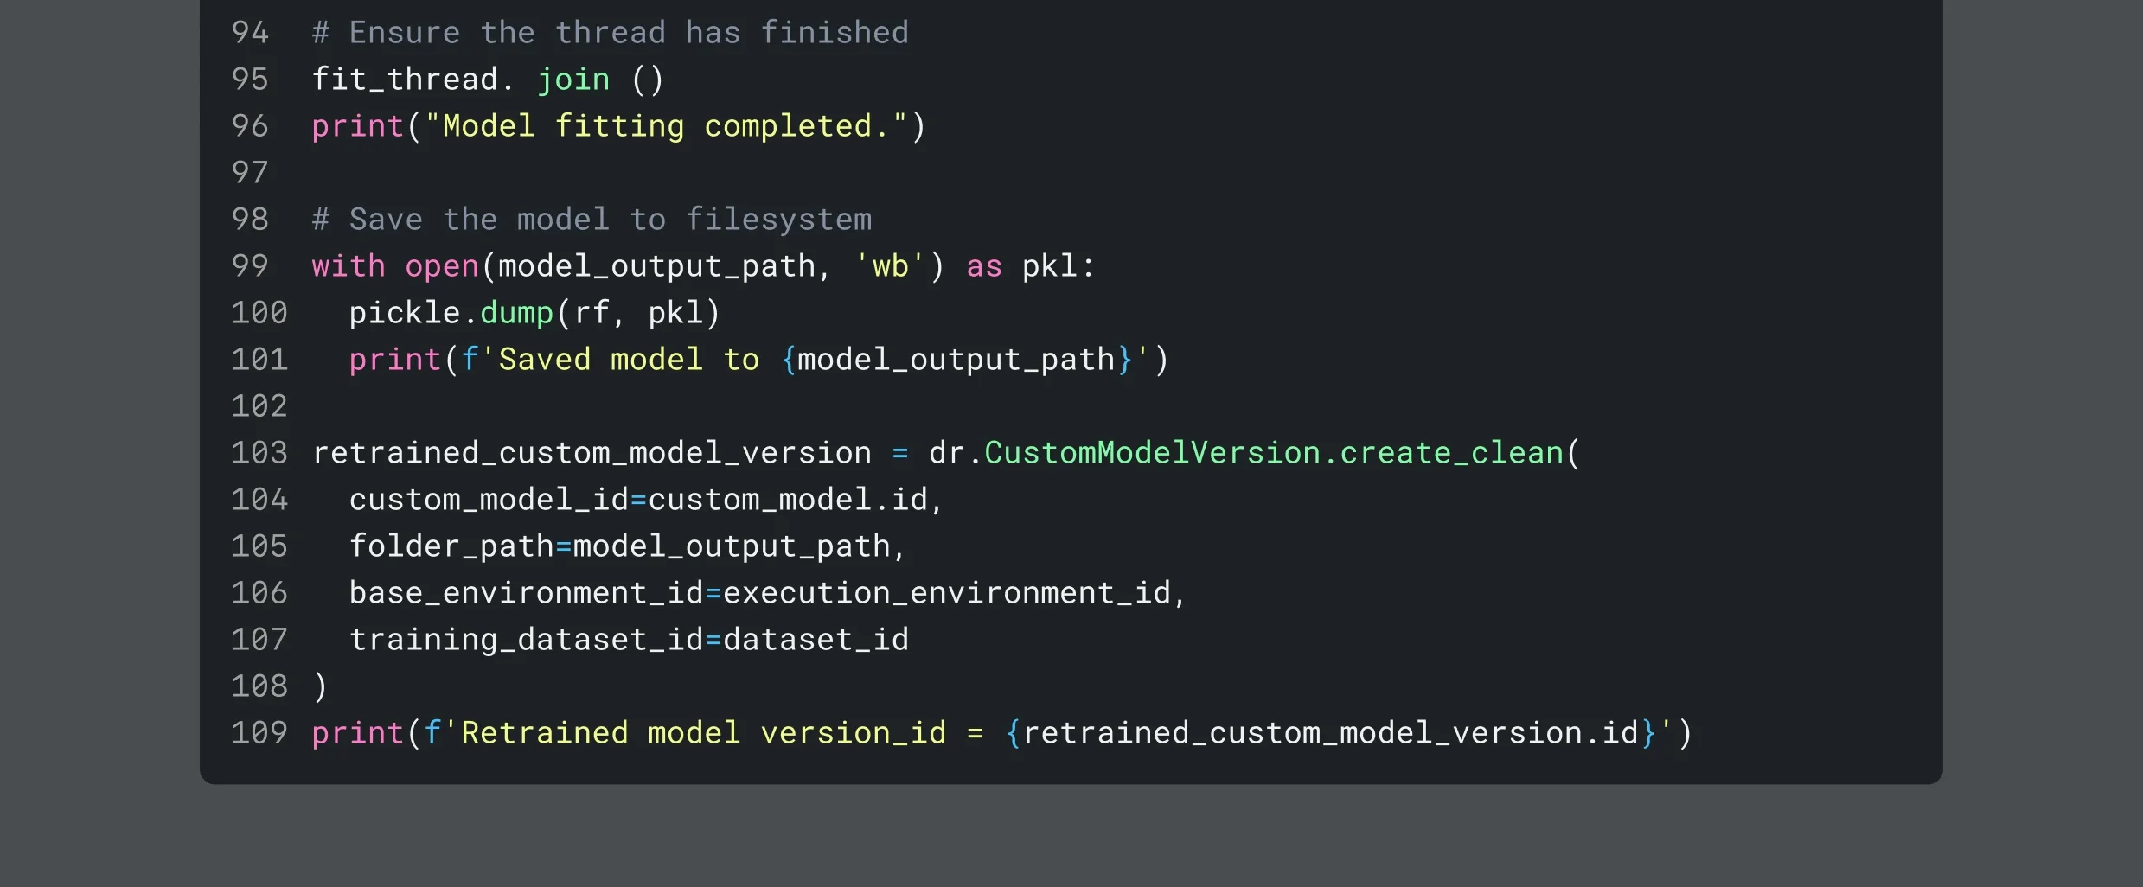Click 'custom_model.id,' value on line 104
2143x887 pixels.
coord(796,500)
